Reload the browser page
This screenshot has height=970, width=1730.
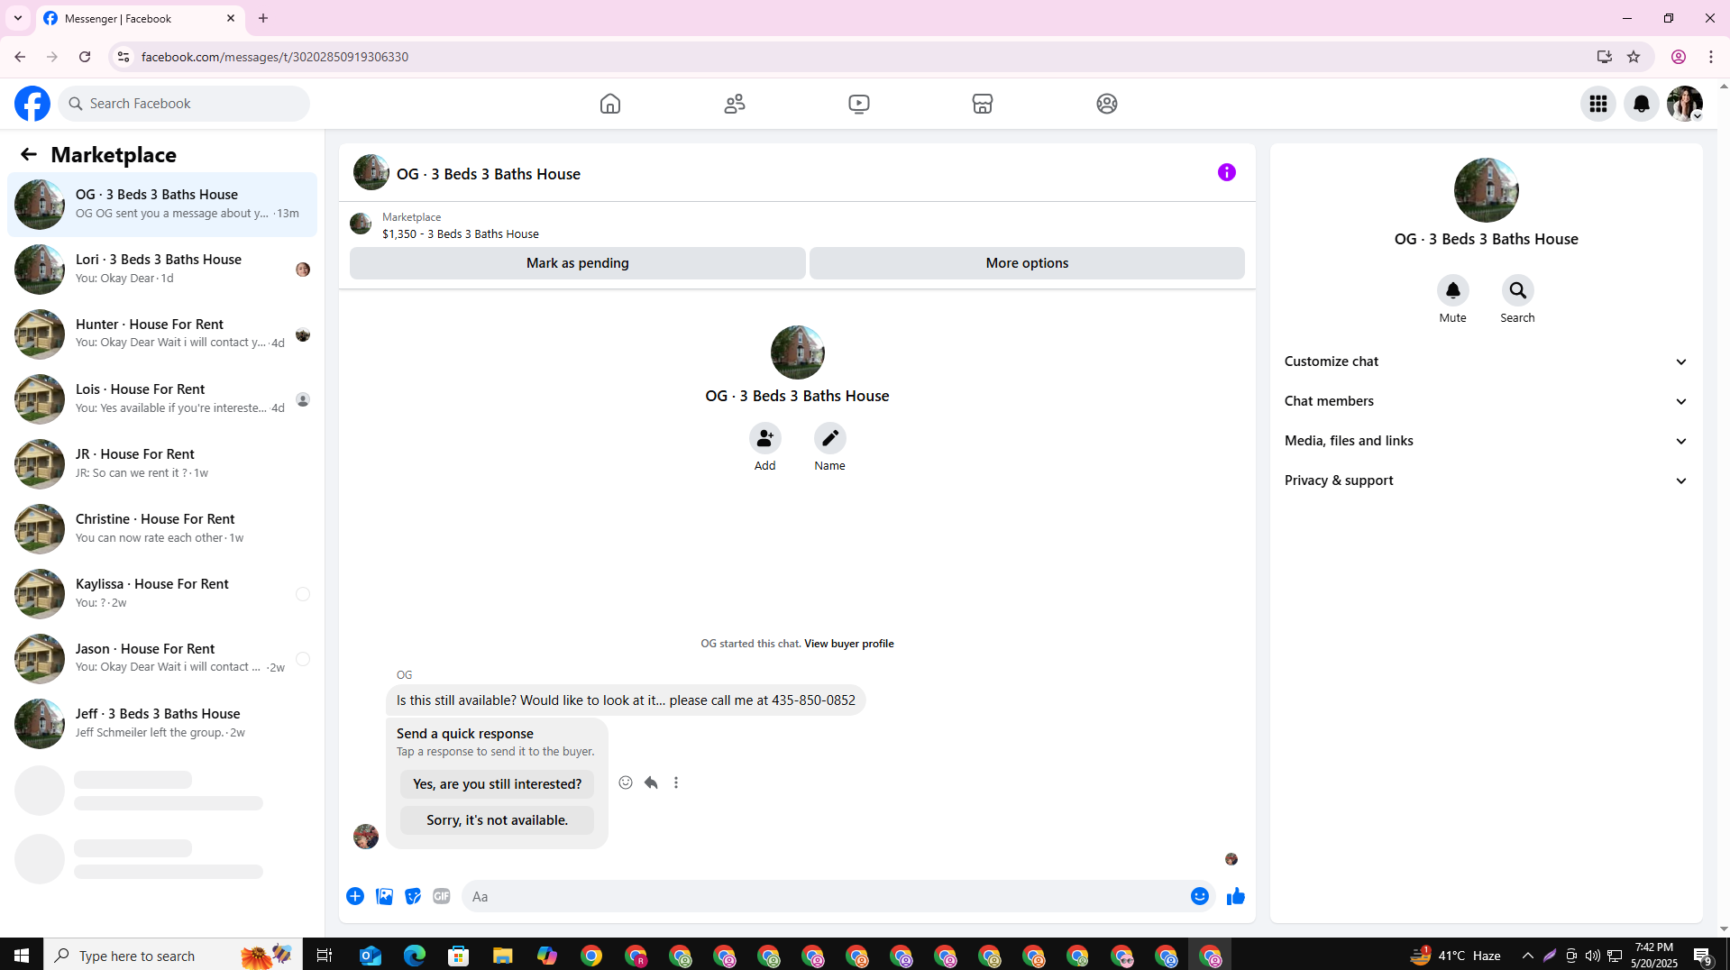(85, 57)
